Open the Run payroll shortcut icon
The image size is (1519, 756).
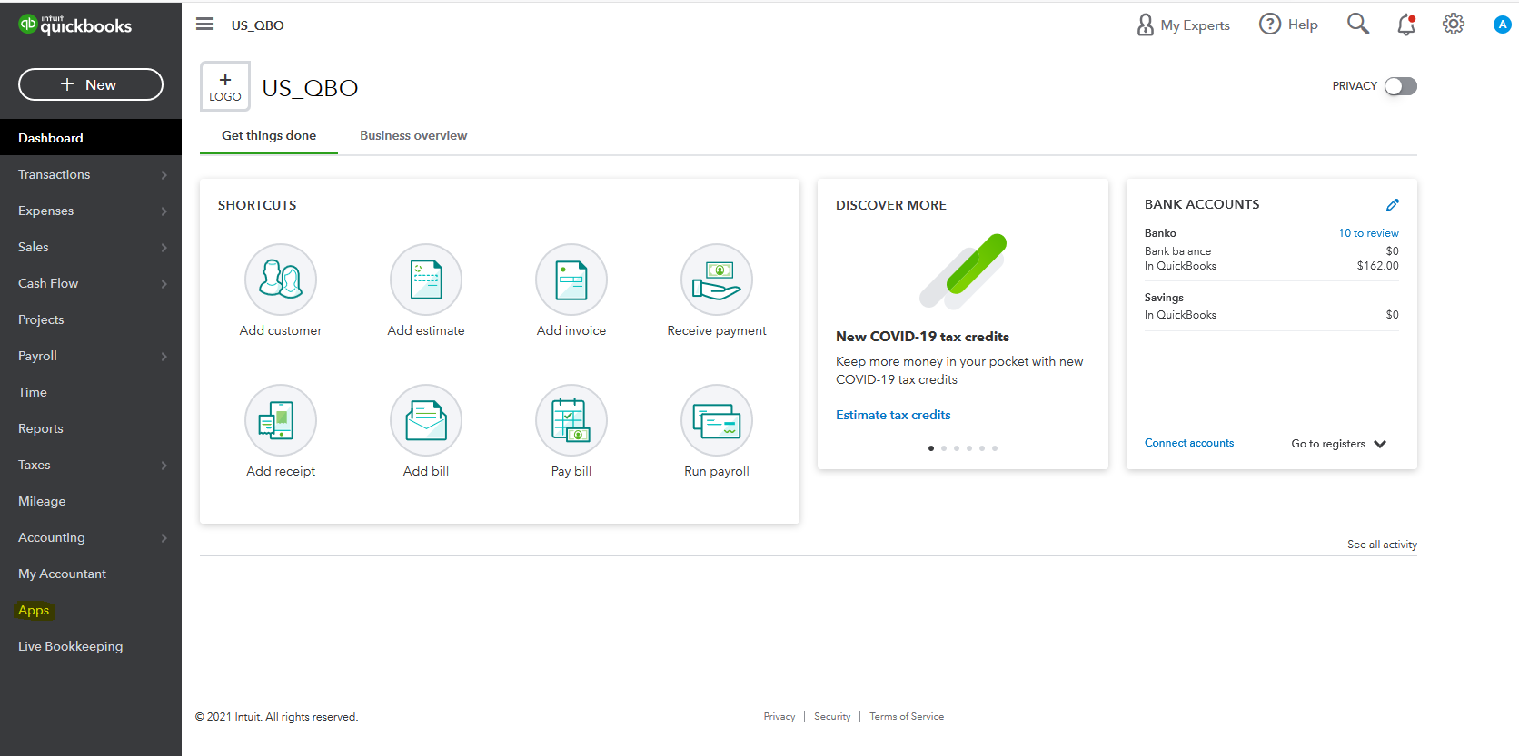click(x=717, y=420)
